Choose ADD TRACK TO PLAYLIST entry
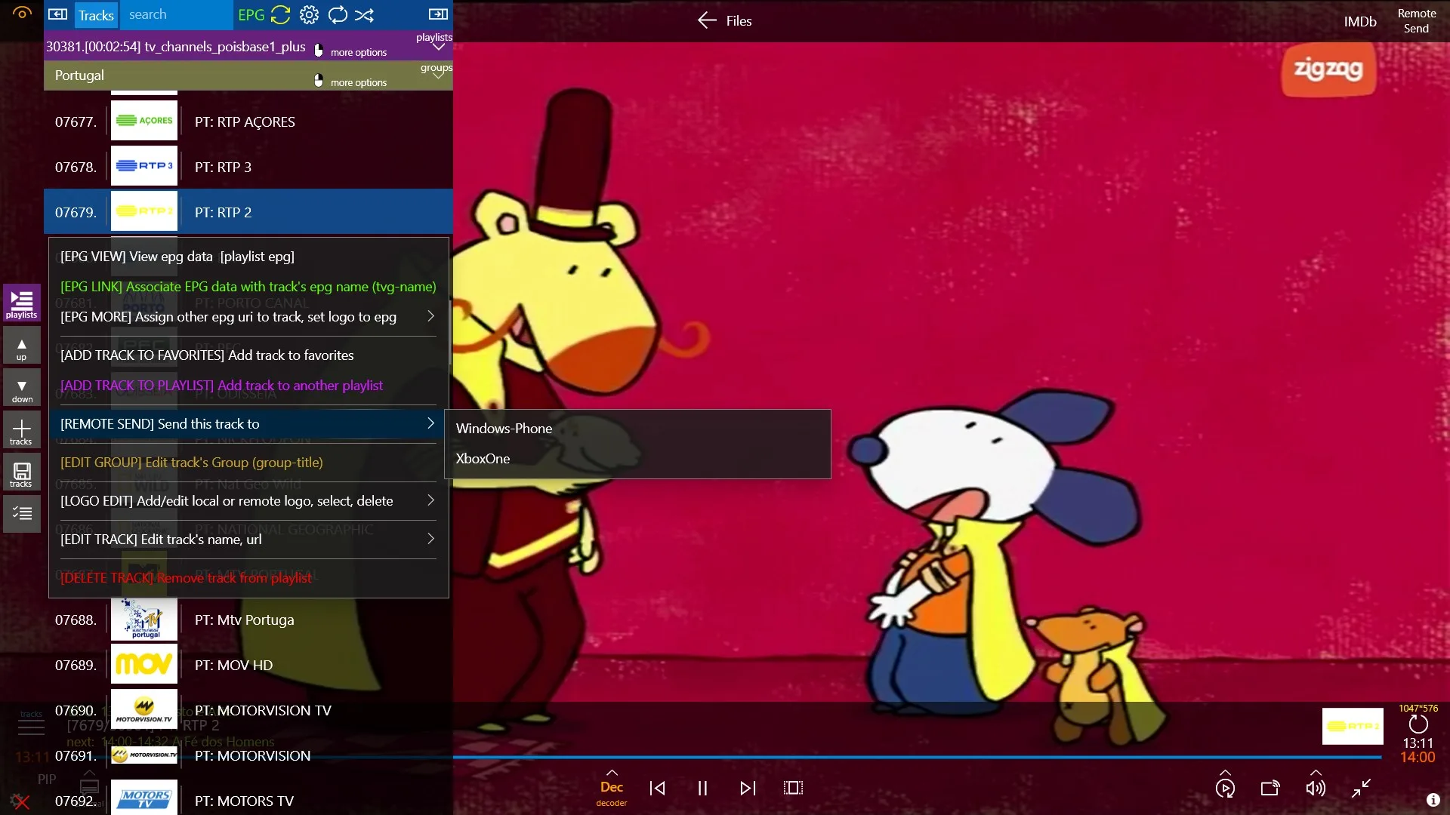This screenshot has height=815, width=1450. (x=248, y=386)
